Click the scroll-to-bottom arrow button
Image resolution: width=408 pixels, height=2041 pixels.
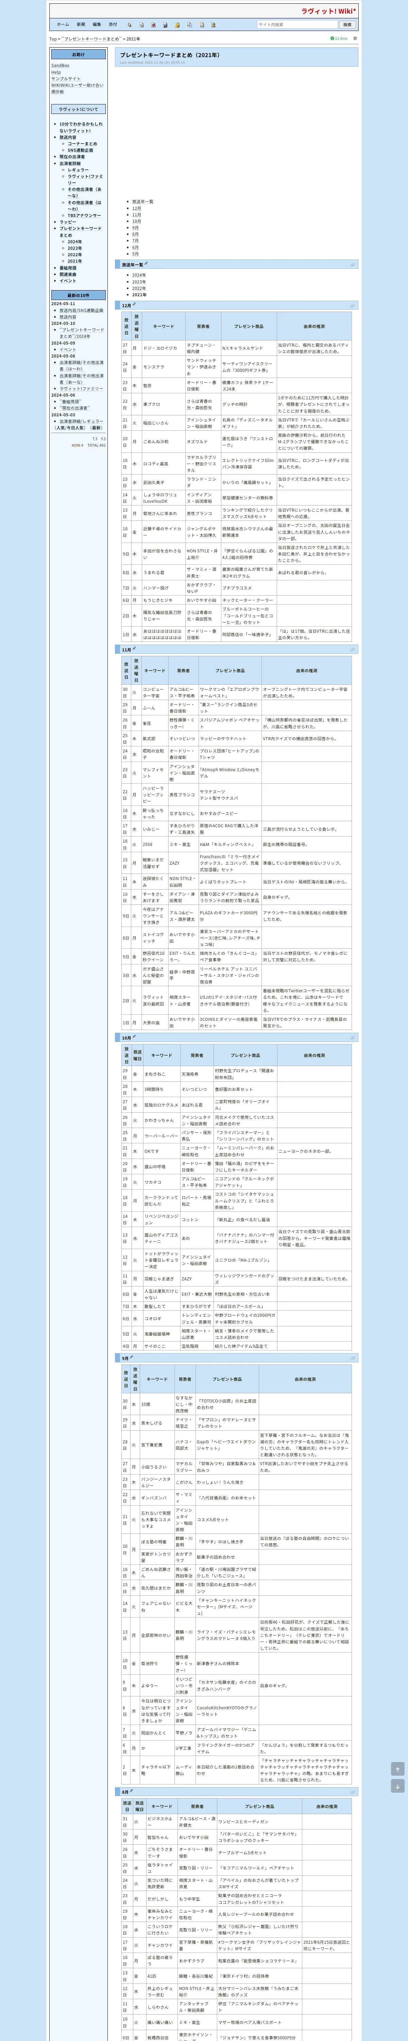click(398, 1786)
